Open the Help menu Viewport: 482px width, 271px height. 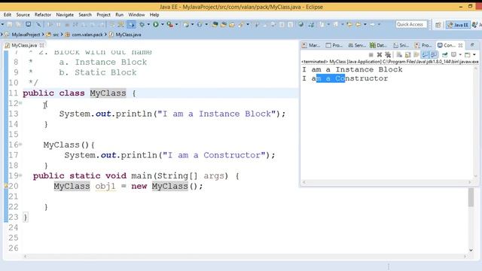click(154, 15)
